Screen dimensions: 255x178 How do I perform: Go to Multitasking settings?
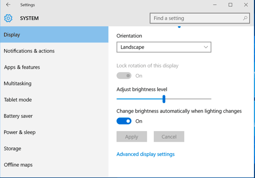[54, 84]
